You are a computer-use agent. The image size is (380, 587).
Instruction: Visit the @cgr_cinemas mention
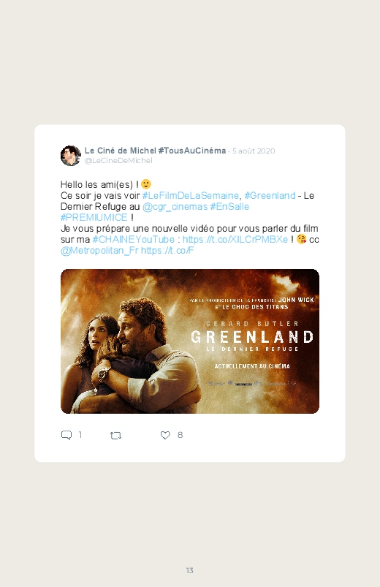[175, 207]
